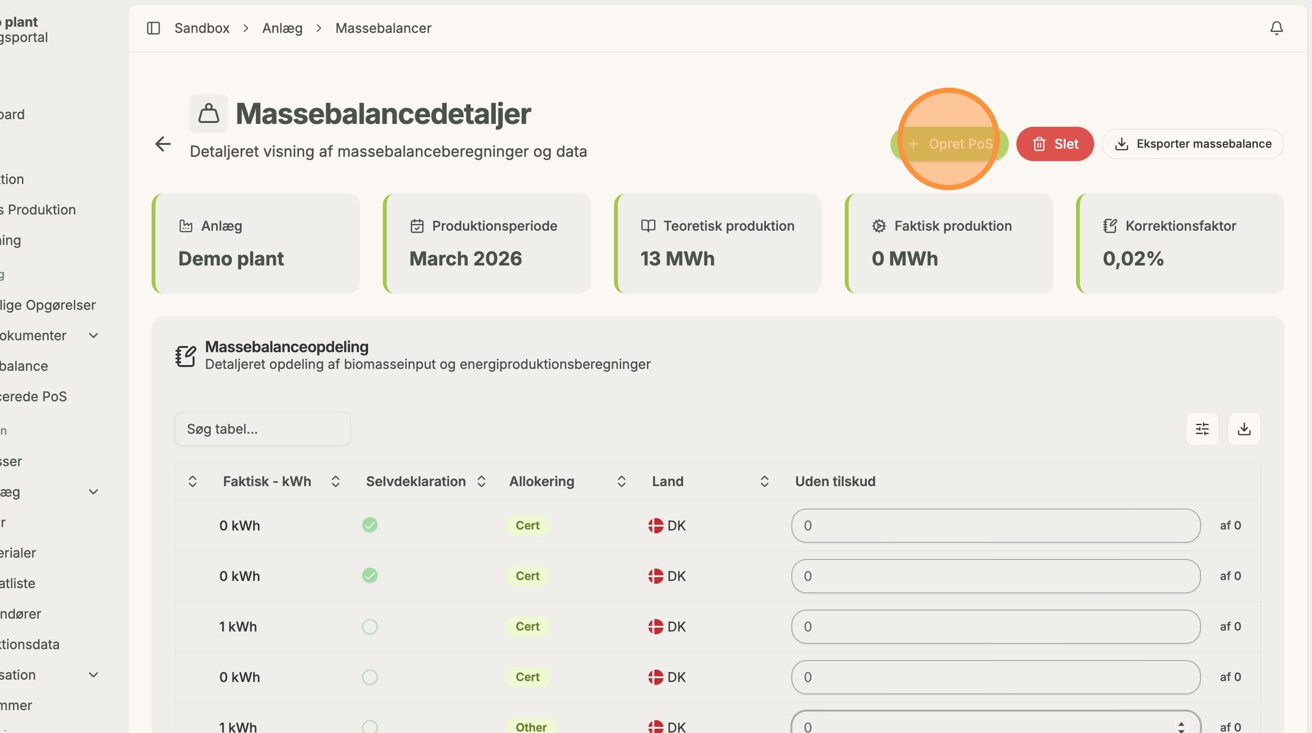Expand the Organisation sidebar chevron
Viewport: 1312px width, 733px height.
pos(93,675)
